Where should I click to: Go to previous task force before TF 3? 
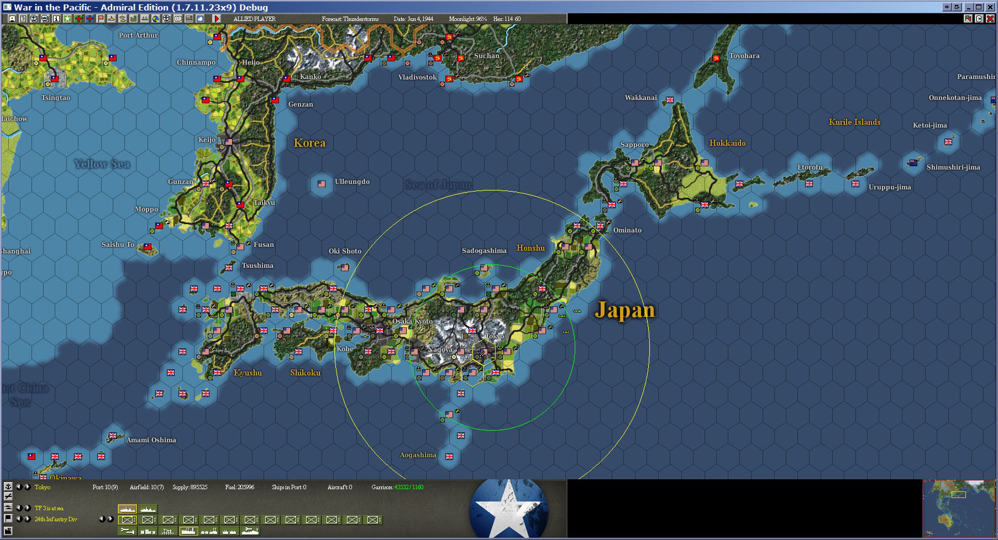coord(18,508)
